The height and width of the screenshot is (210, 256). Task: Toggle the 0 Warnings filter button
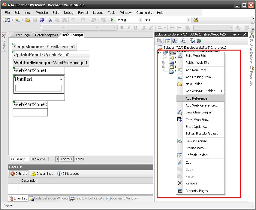click(x=42, y=174)
